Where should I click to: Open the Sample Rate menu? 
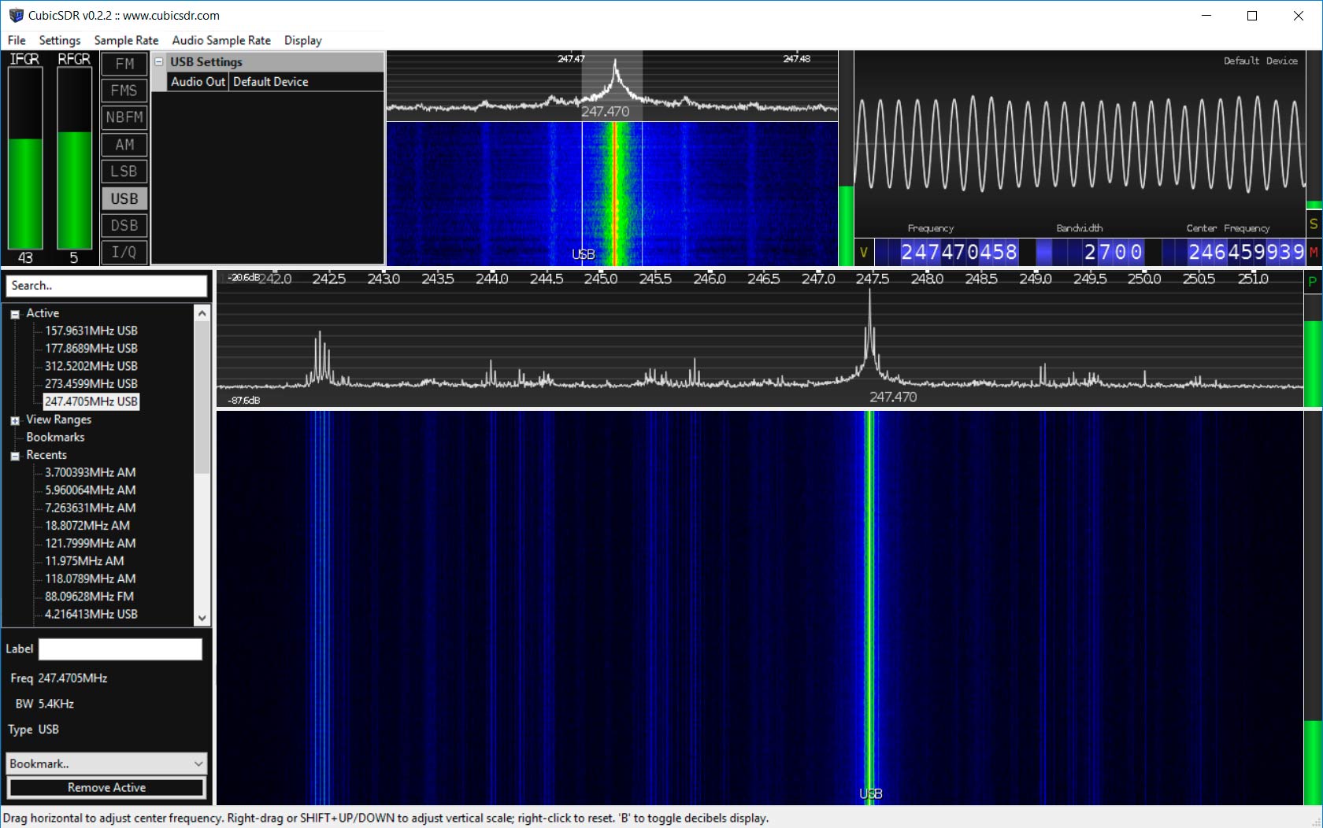[126, 40]
